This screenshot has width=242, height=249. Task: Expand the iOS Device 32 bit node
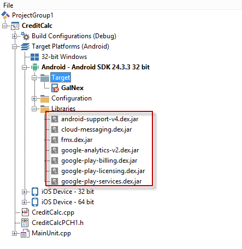(24, 192)
